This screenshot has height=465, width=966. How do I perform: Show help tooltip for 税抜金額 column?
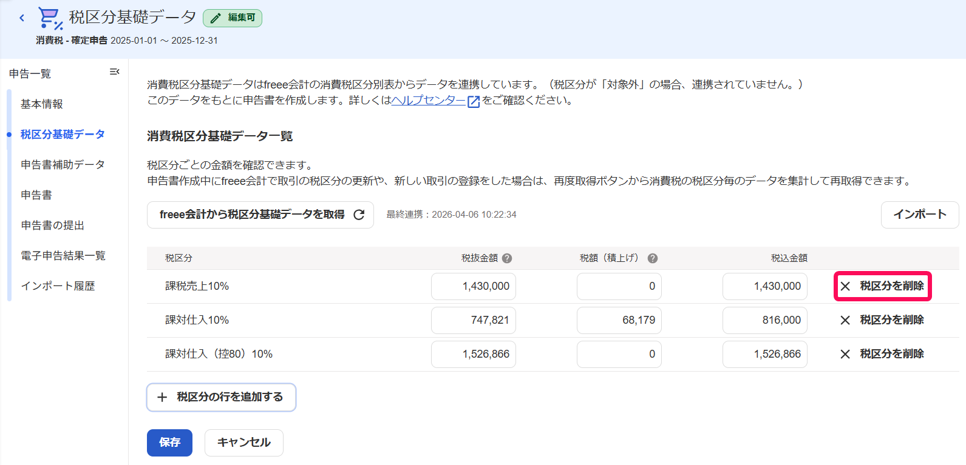point(507,258)
